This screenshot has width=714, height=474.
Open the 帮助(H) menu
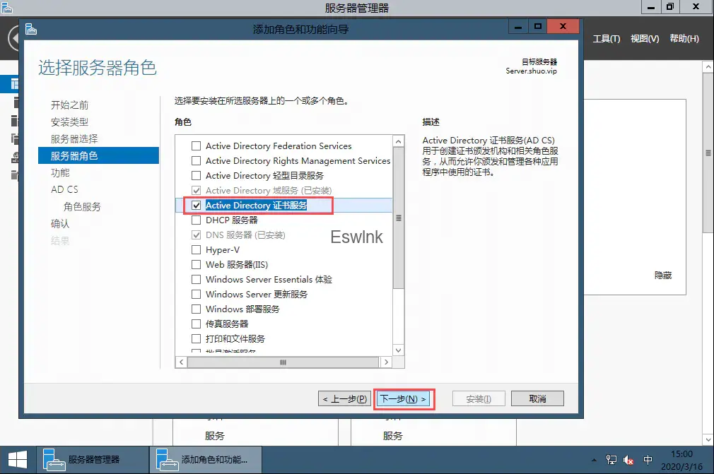coord(684,39)
